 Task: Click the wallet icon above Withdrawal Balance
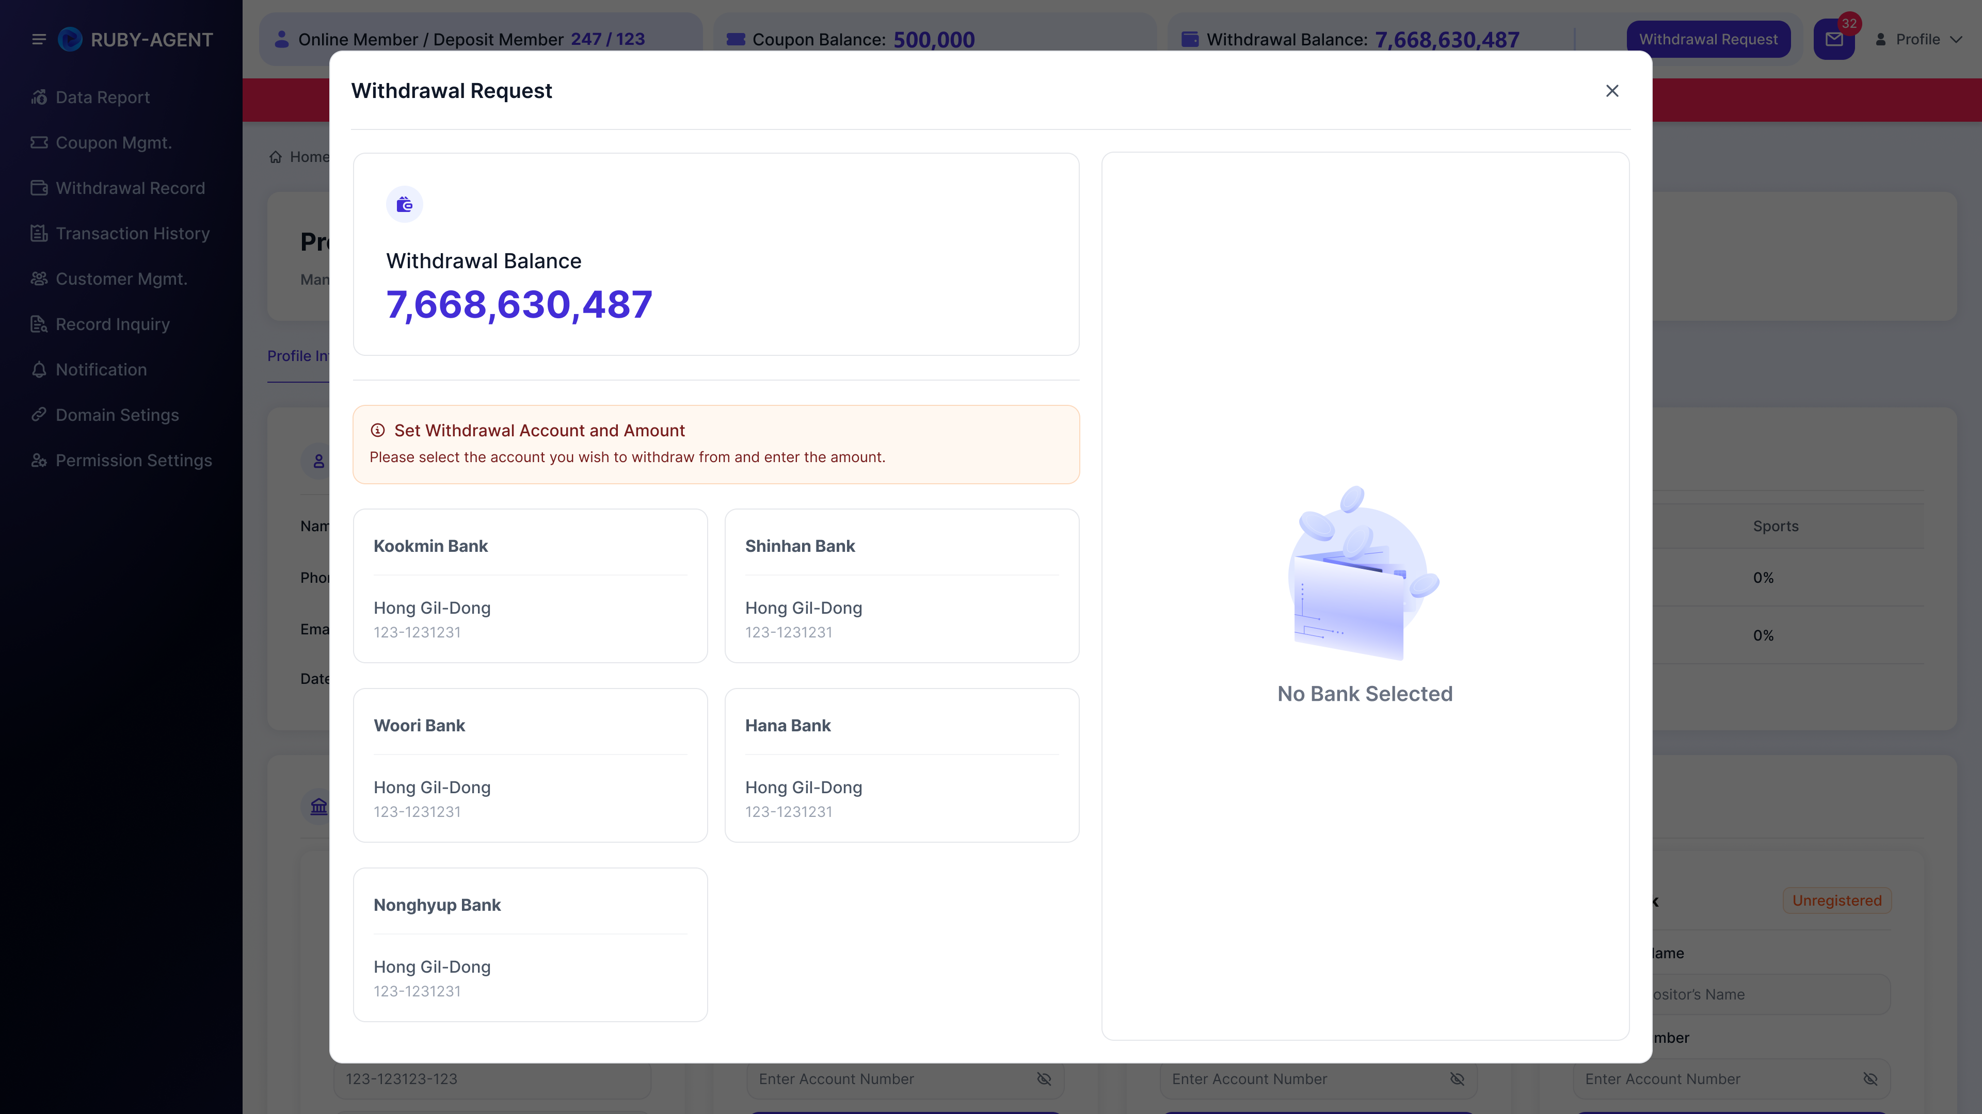404,205
